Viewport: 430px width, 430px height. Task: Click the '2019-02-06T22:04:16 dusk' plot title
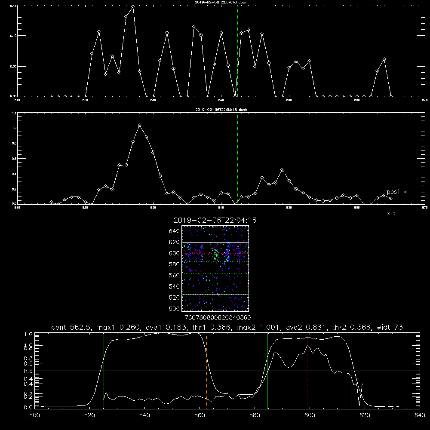click(221, 110)
